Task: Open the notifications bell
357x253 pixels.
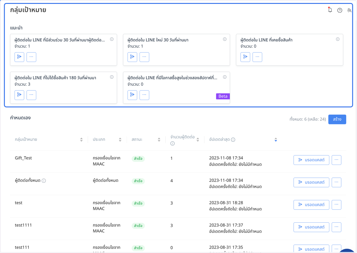Action: [330, 10]
